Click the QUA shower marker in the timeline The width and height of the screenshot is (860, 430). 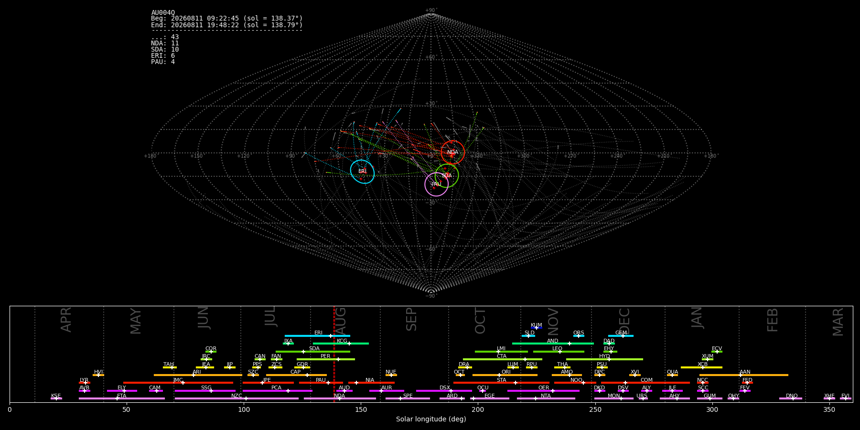[672, 375]
